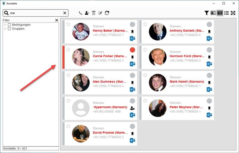Switch to tile grid view icon
239x153 pixels.
pyautogui.click(x=233, y=13)
